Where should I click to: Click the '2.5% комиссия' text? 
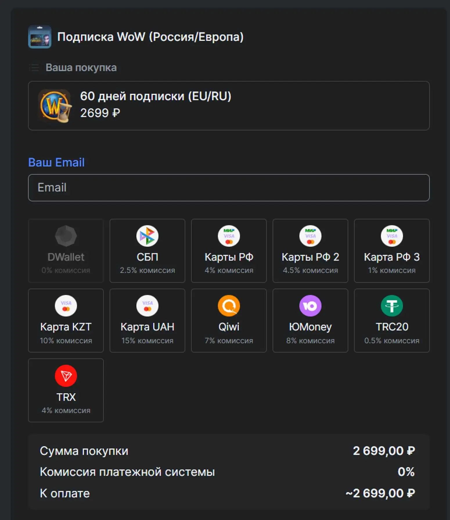tap(147, 270)
